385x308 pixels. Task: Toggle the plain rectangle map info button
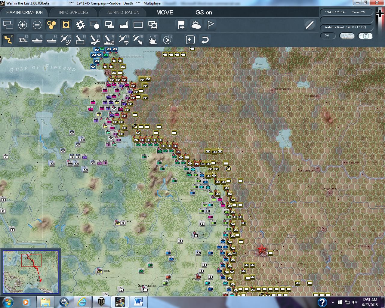point(138,25)
